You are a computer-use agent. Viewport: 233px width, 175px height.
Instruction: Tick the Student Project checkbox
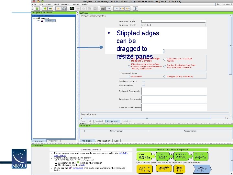point(144,81)
